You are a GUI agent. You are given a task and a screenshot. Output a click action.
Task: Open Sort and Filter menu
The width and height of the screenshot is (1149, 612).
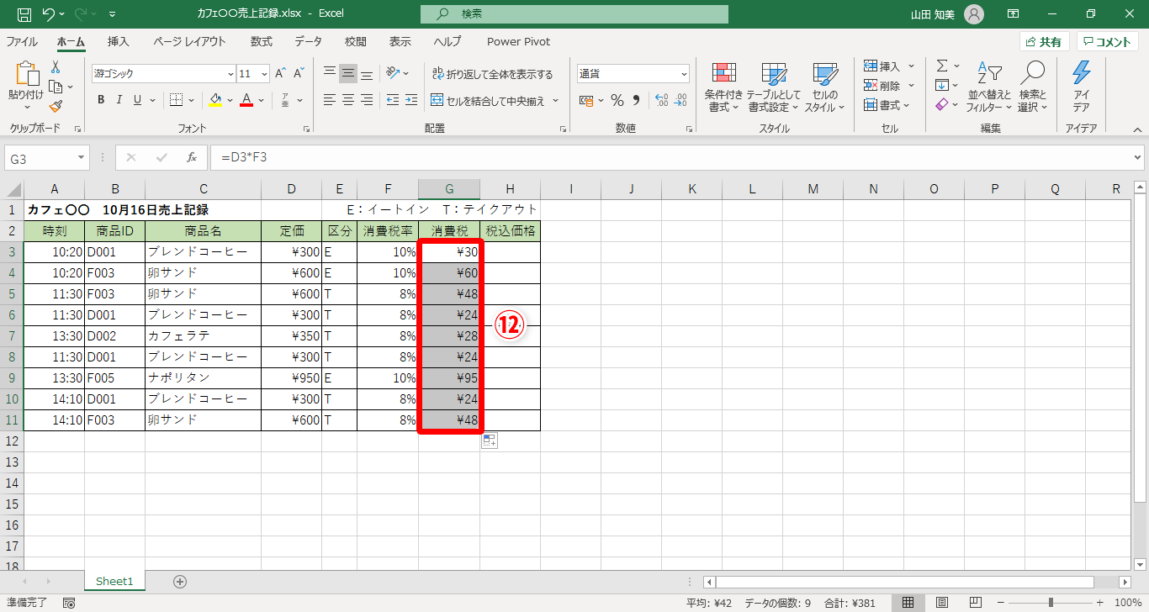[x=989, y=87]
